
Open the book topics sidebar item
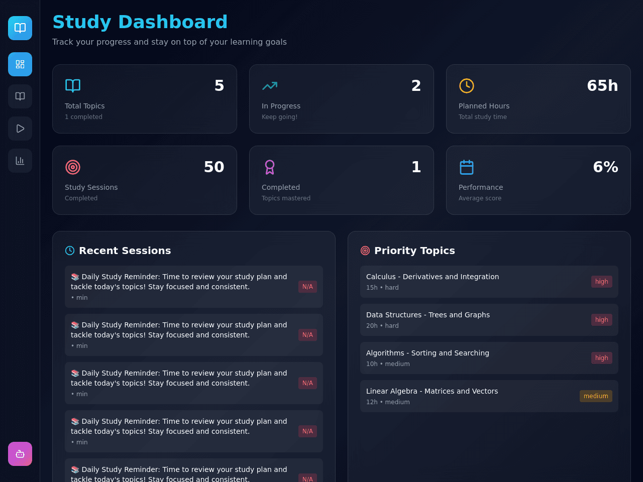pos(20,96)
